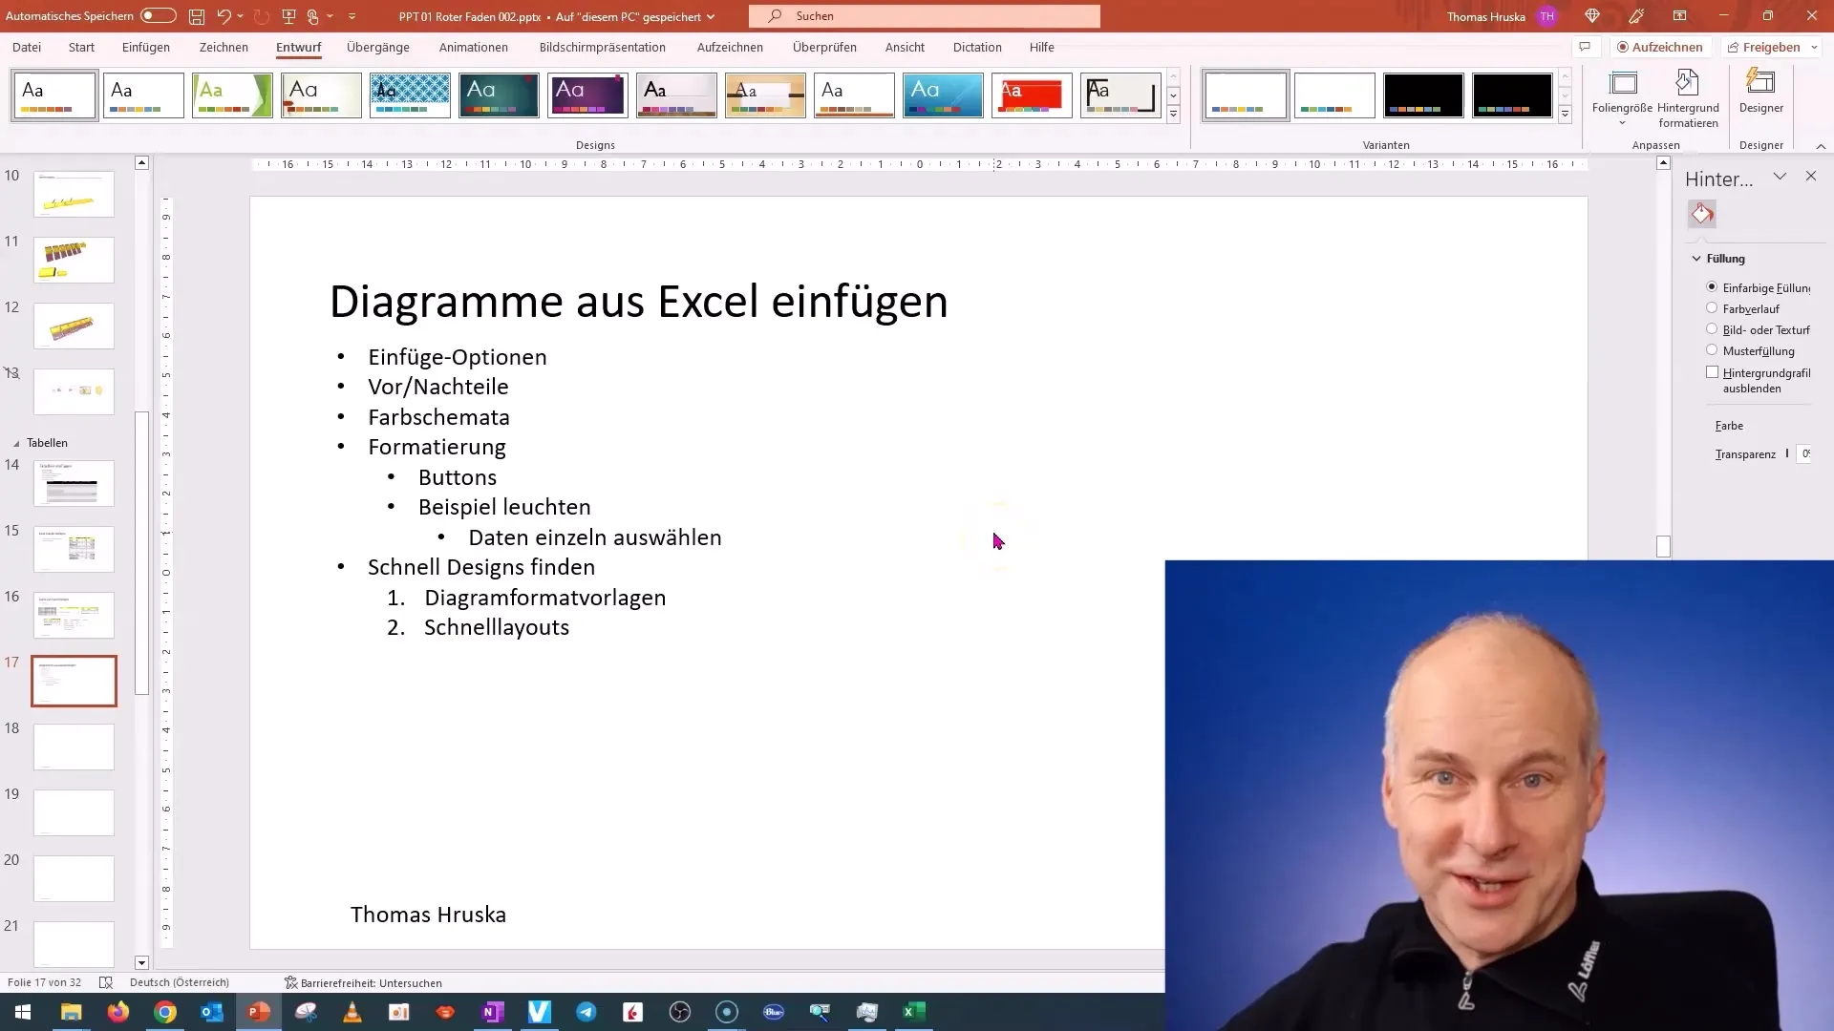Enable Musterfüllung radio button
Viewport: 1834px width, 1031px height.
coord(1712,350)
